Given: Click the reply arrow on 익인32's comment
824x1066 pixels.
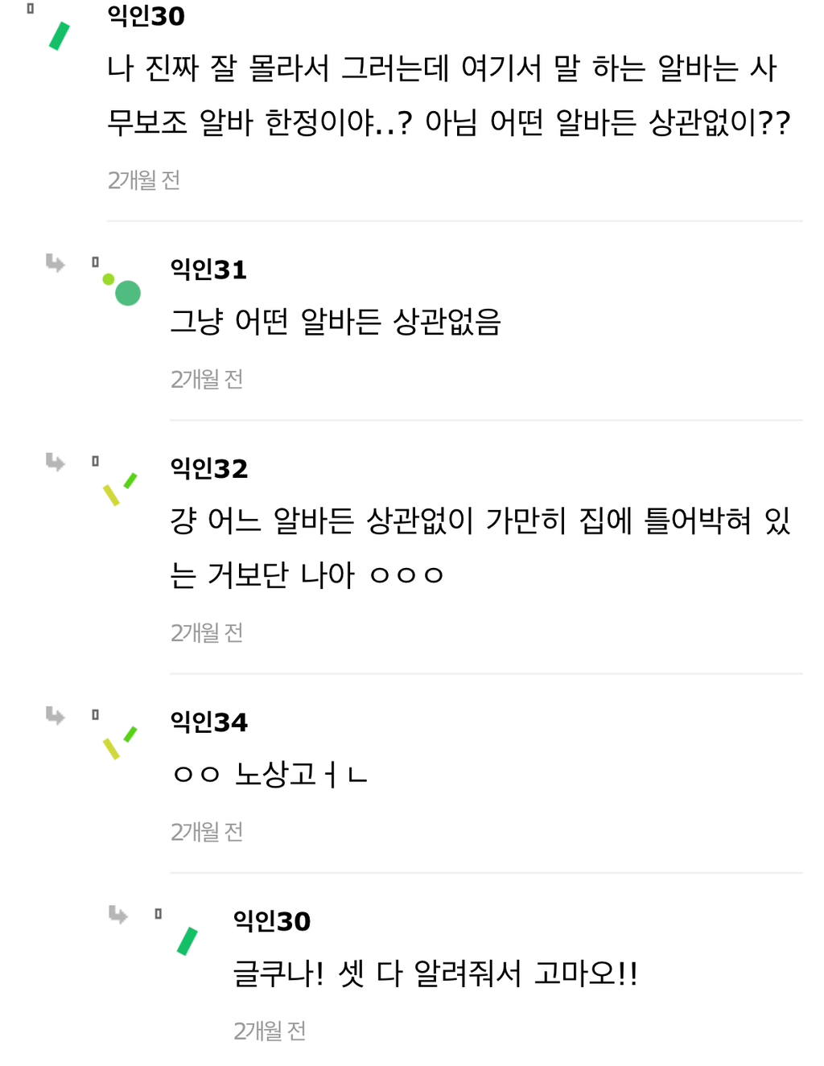Looking at the screenshot, I should tap(53, 462).
